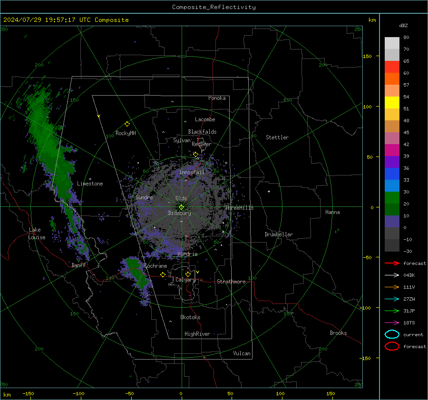Image resolution: width=428 pixels, height=400 pixels.
Task: Click the Strathmore label on the map
Action: (x=231, y=282)
